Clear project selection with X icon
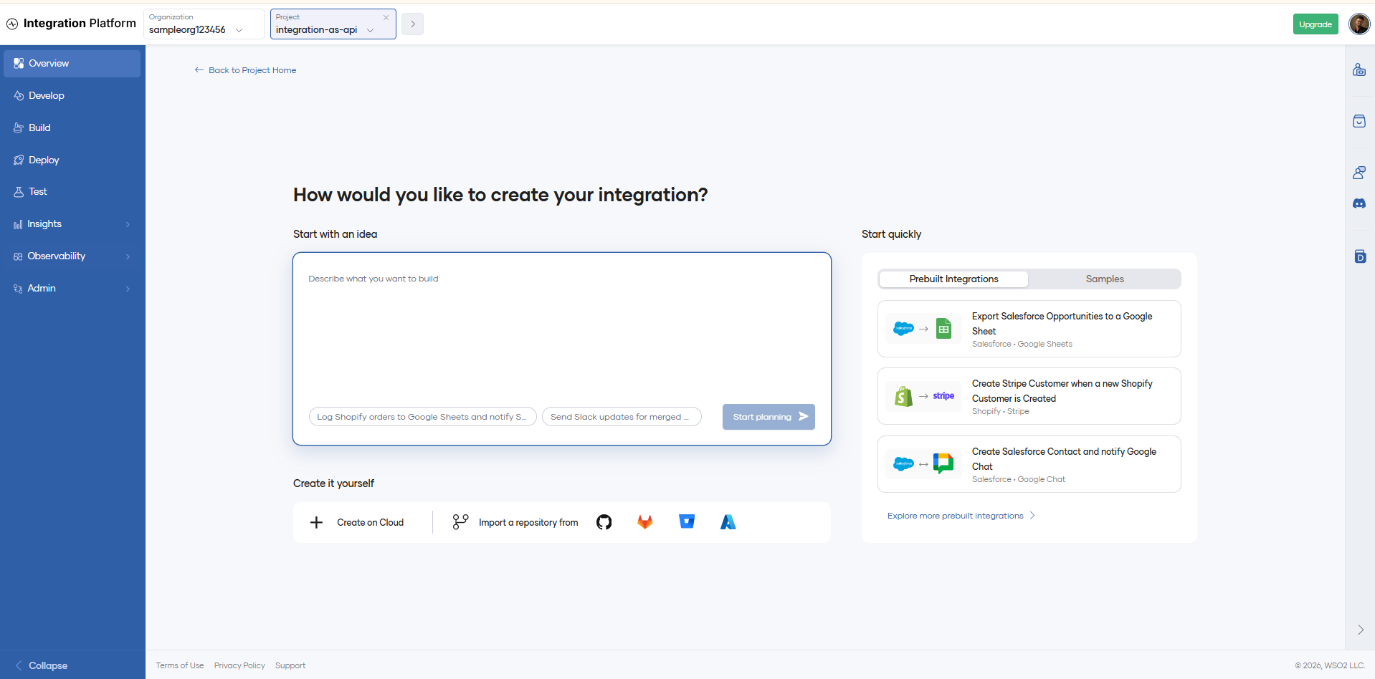The image size is (1375, 679). pyautogui.click(x=386, y=17)
